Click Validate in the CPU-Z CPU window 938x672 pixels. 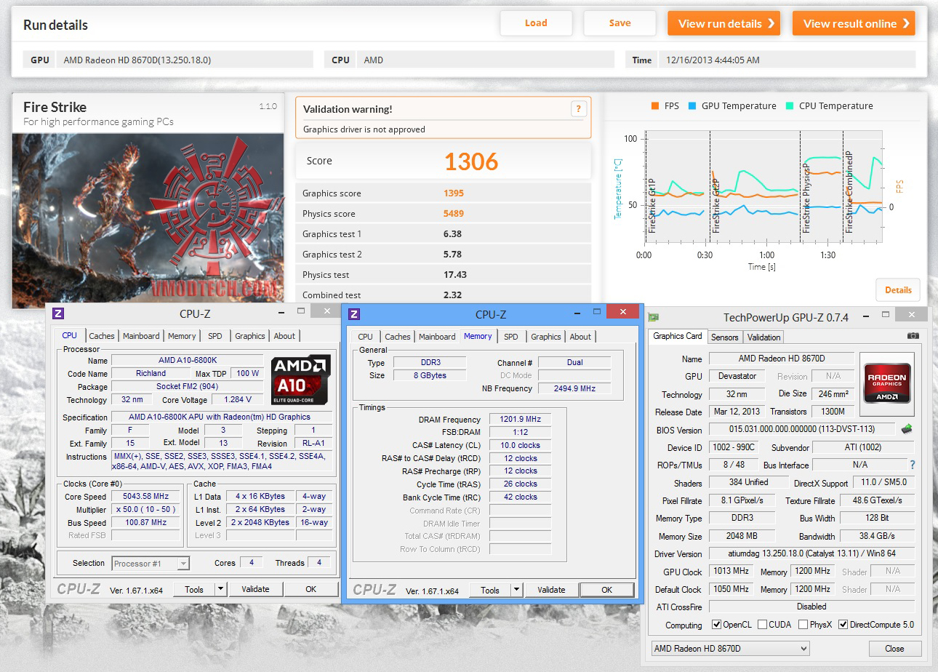tap(255, 589)
